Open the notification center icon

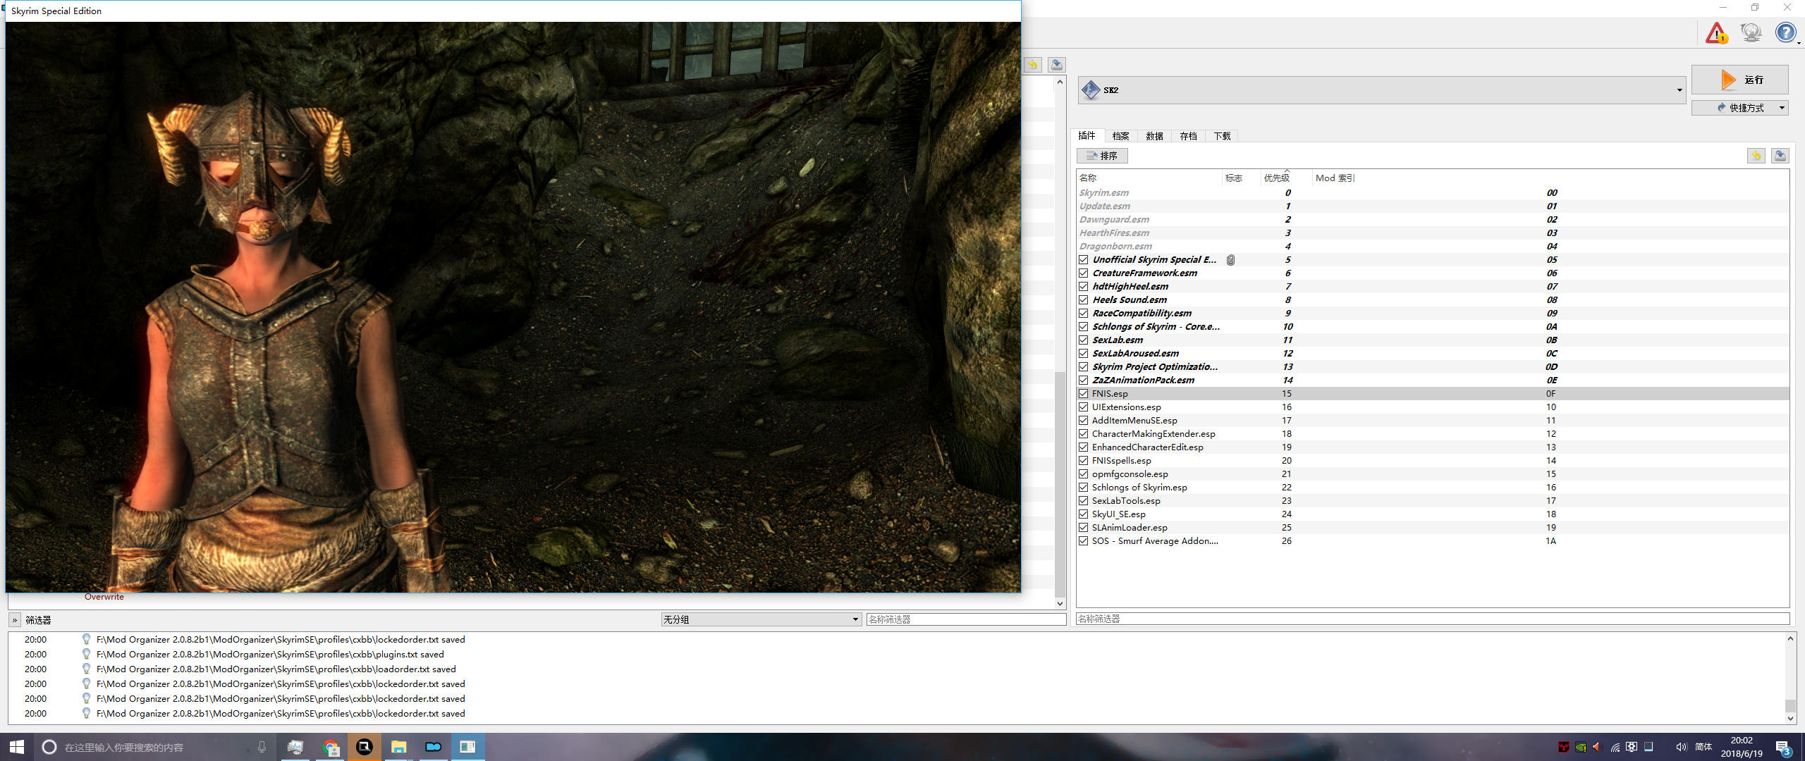(x=1783, y=748)
